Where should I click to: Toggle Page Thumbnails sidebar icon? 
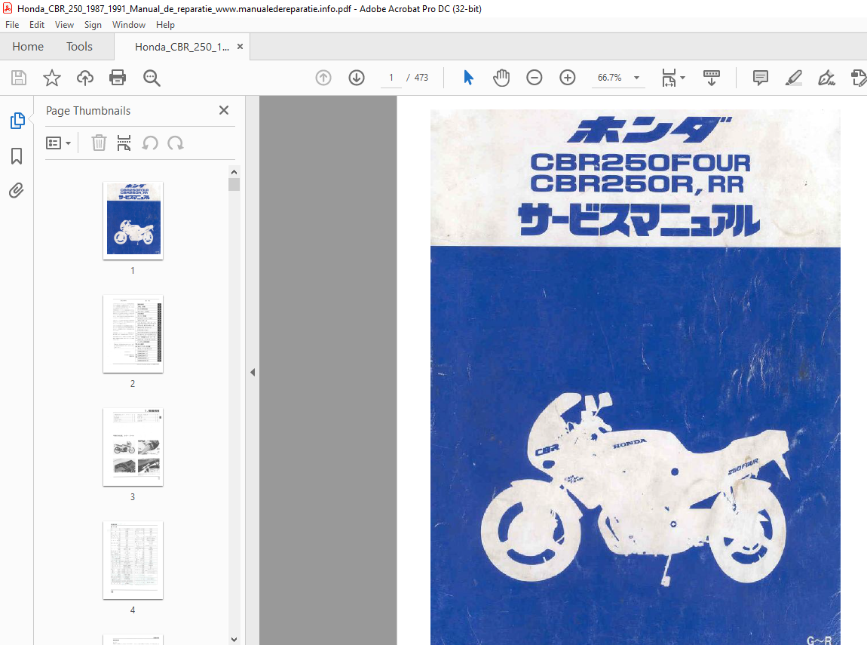(17, 121)
